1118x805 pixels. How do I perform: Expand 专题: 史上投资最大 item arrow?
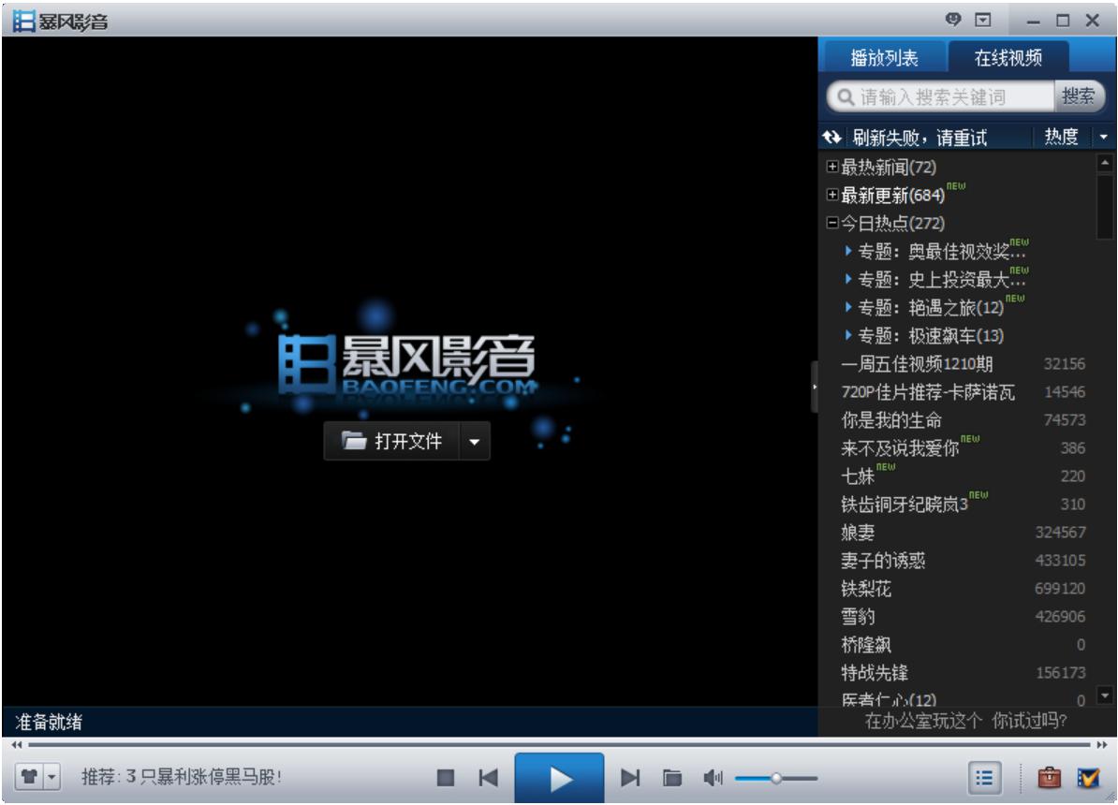[x=847, y=279]
